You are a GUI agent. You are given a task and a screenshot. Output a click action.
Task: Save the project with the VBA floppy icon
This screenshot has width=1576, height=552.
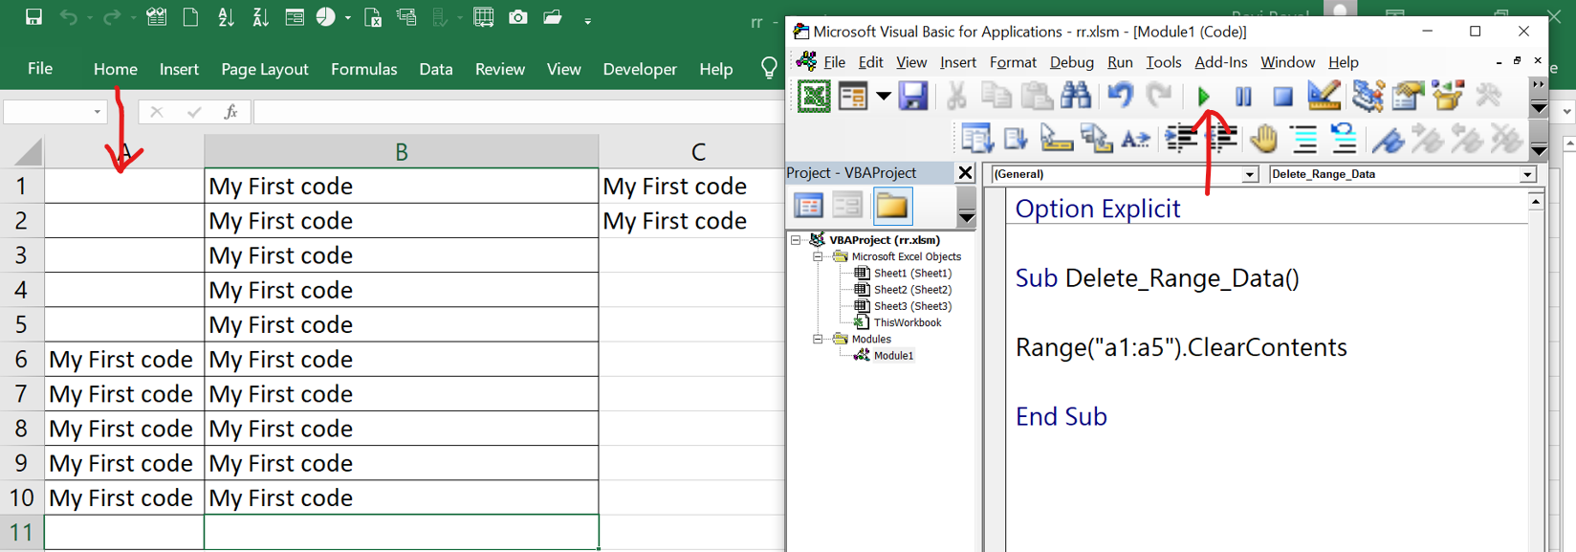(x=913, y=96)
